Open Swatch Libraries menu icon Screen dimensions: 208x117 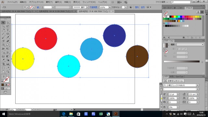pos(164,38)
